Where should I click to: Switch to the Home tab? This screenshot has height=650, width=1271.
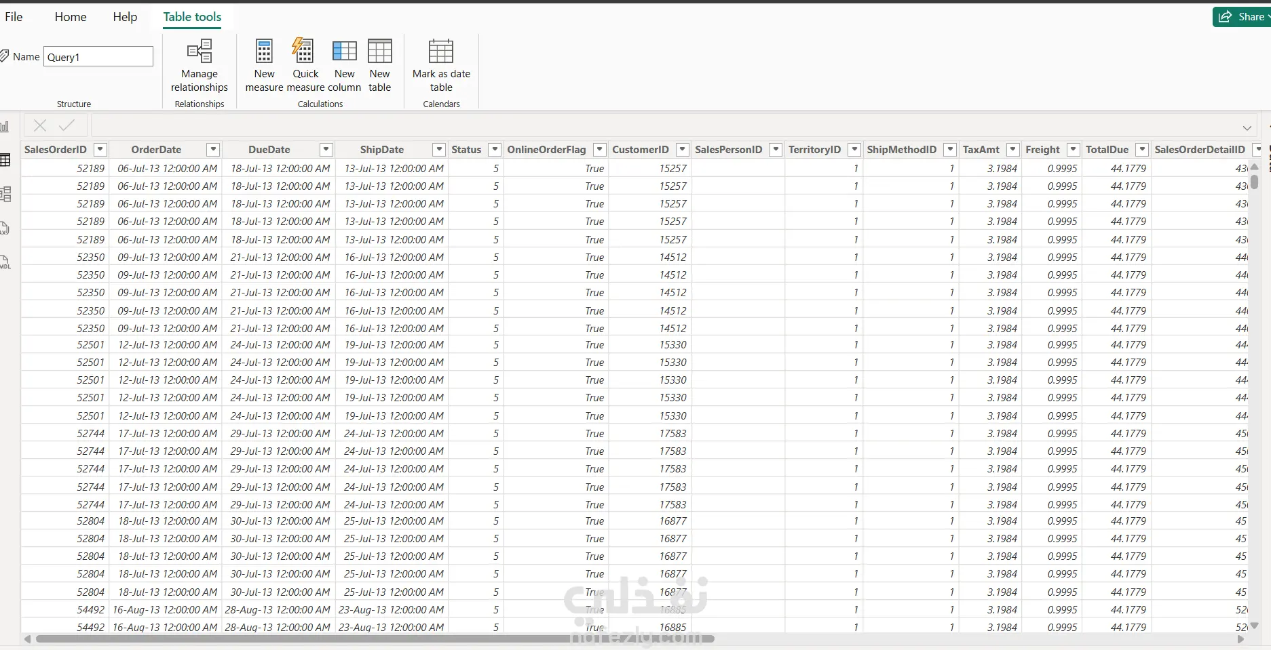tap(71, 17)
